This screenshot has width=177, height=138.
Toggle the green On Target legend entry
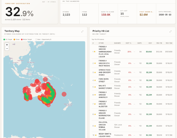(8, 40)
